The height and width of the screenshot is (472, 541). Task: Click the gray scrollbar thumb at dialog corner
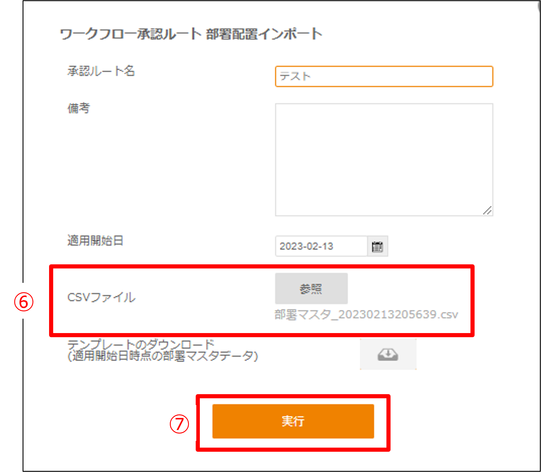click(x=539, y=5)
